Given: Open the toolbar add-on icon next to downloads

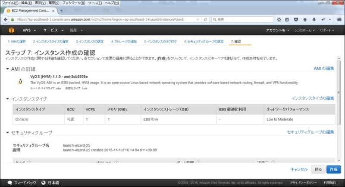Looking at the screenshot, I should point(323,19).
